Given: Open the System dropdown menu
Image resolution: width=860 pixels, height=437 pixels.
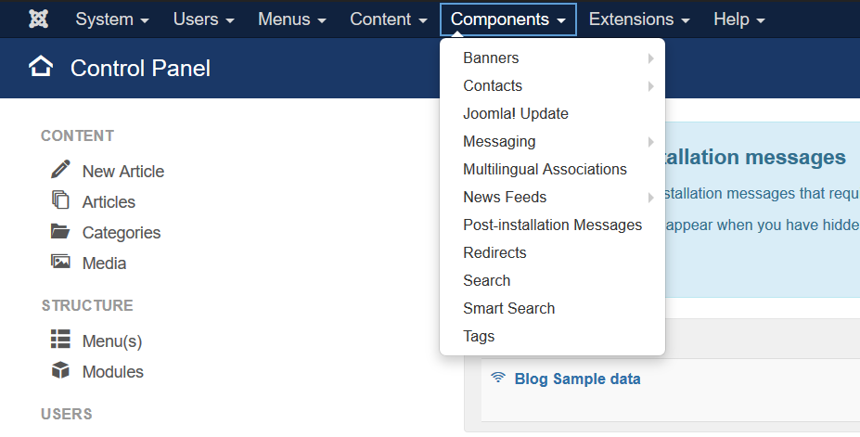Looking at the screenshot, I should [x=112, y=19].
